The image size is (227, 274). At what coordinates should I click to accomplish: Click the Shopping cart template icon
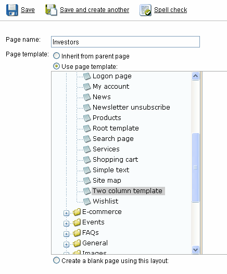87,160
